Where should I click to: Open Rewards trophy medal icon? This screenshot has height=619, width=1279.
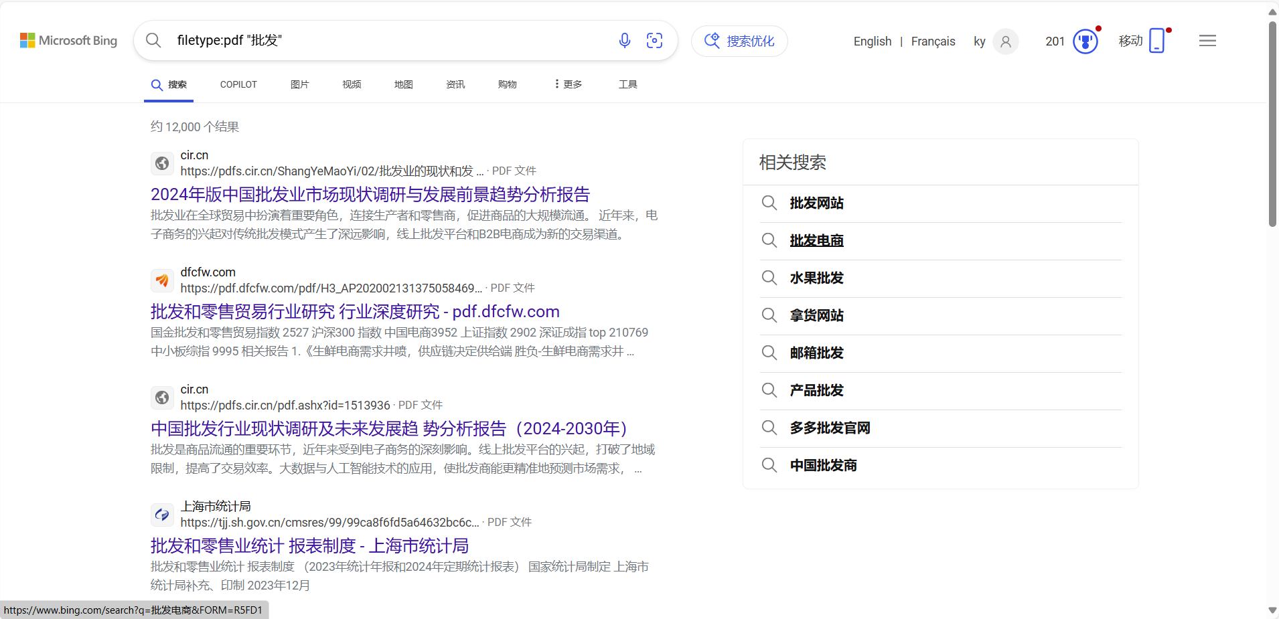[x=1085, y=41]
